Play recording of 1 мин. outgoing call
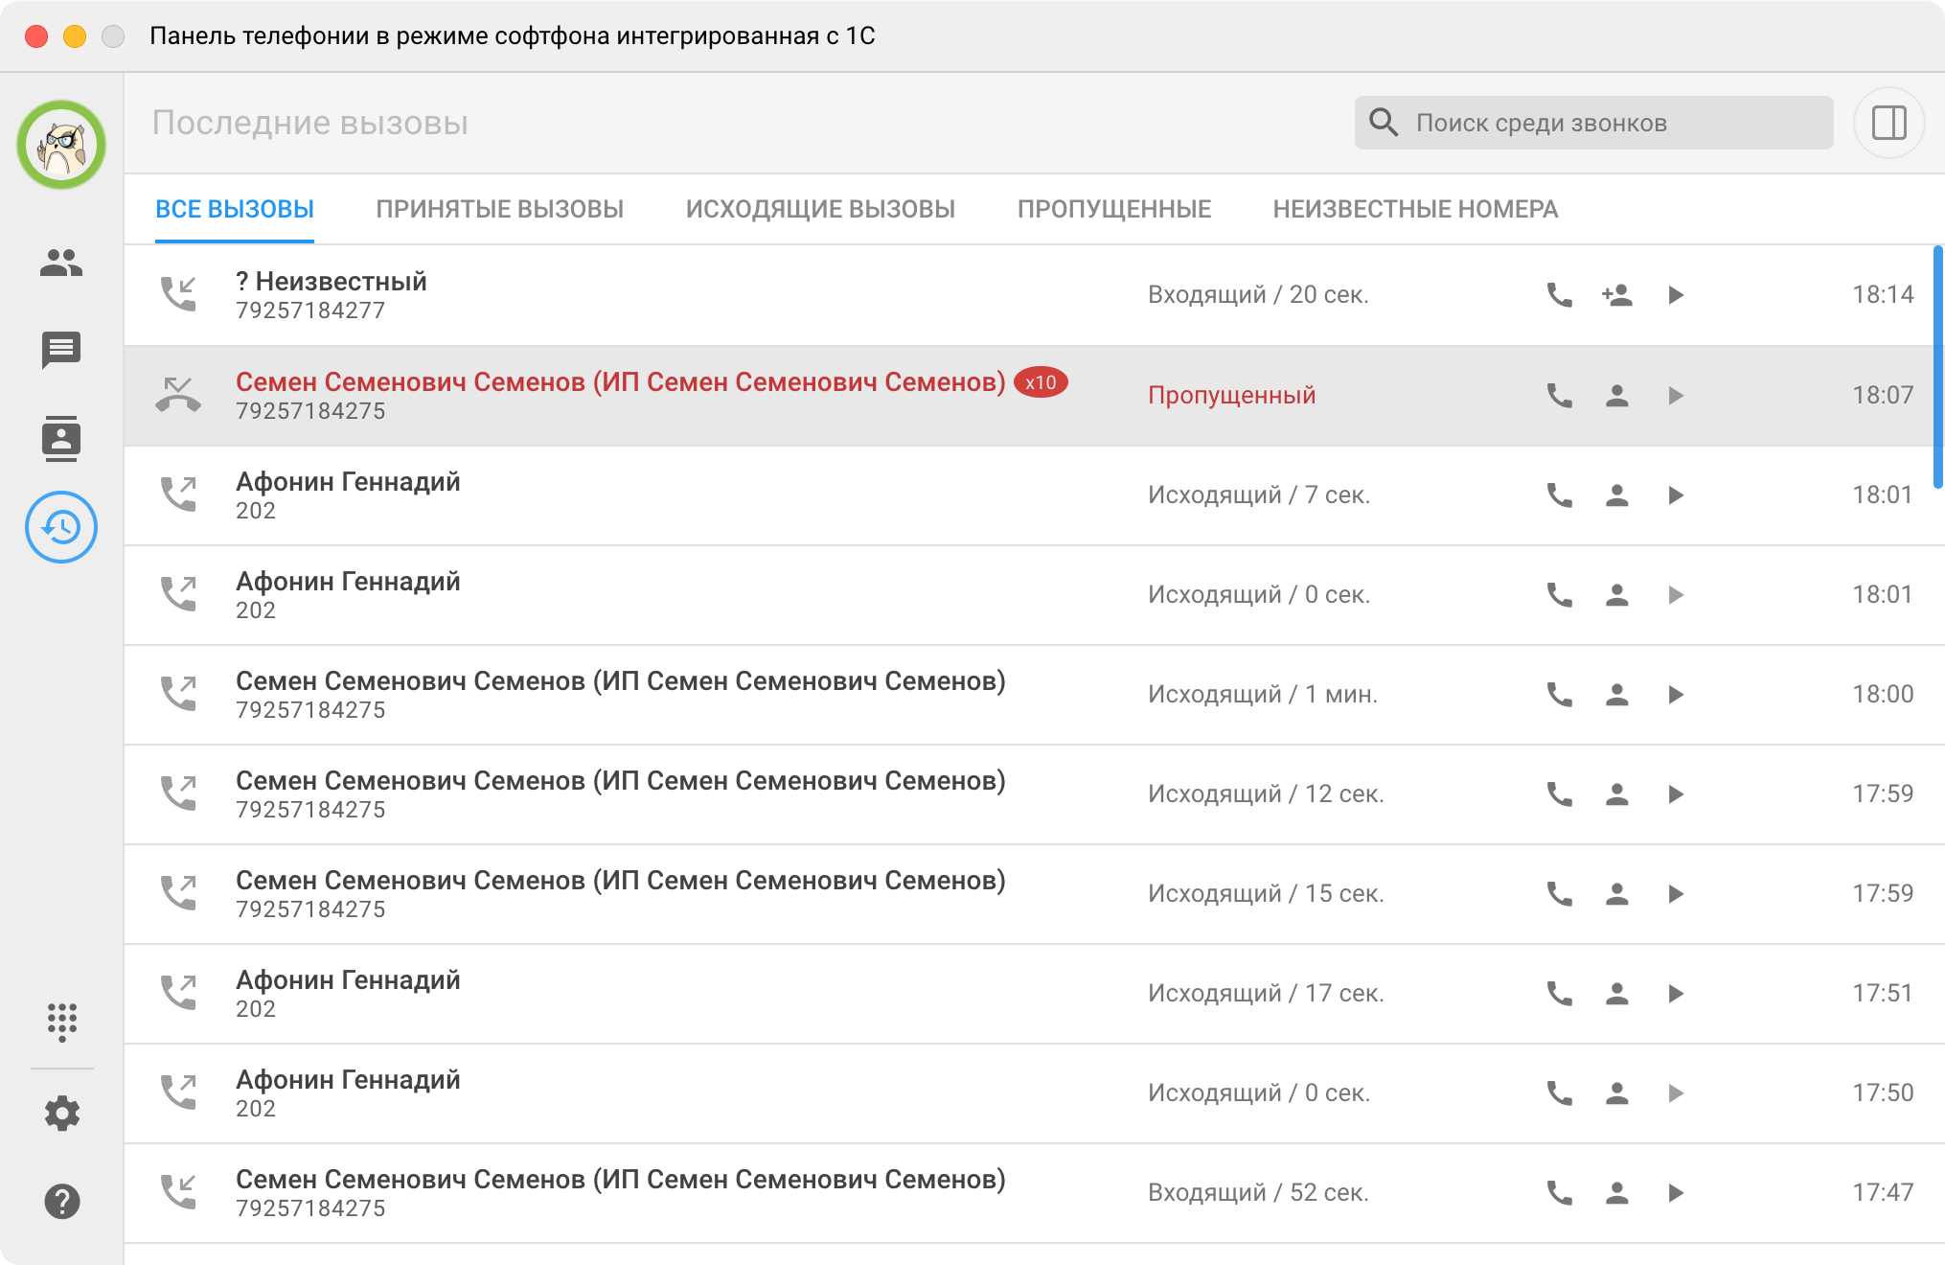 [1676, 695]
